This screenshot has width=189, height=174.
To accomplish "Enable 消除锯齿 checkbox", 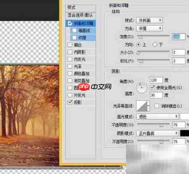I will click(157, 106).
